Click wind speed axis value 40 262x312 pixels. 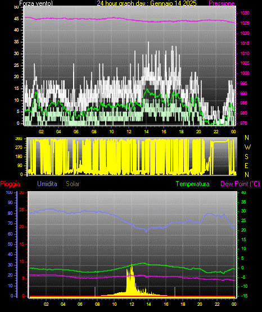tap(16, 30)
